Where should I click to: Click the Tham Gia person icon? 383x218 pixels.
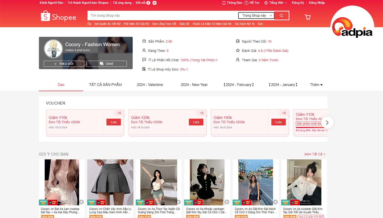point(237,60)
